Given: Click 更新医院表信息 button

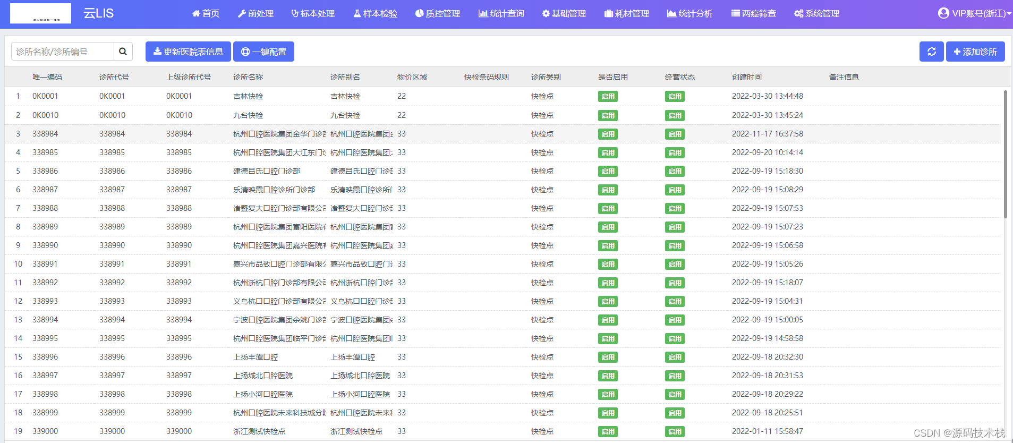Looking at the screenshot, I should pos(188,52).
